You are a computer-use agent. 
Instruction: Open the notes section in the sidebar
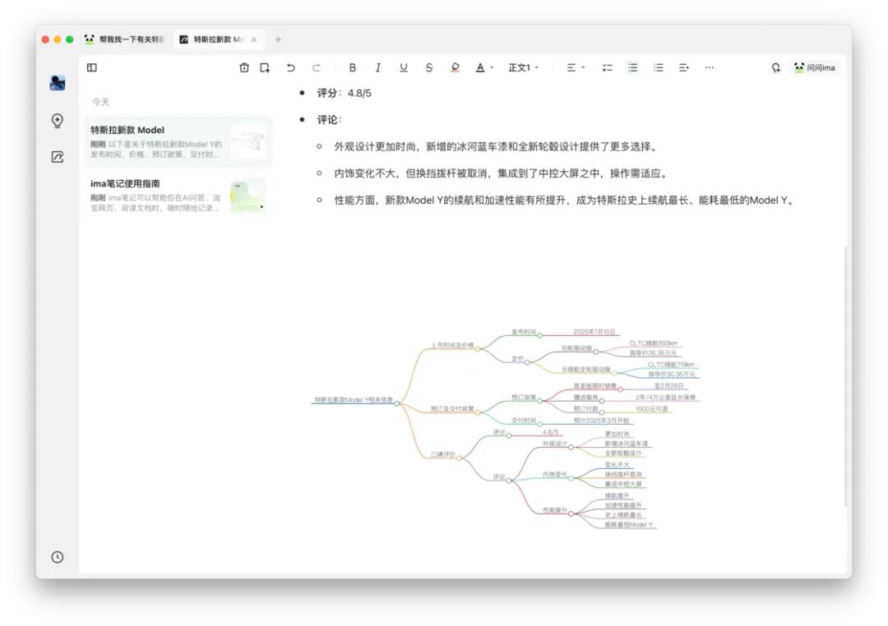(58, 157)
